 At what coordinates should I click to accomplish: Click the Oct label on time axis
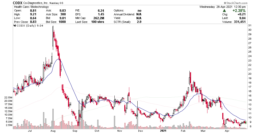97,131
